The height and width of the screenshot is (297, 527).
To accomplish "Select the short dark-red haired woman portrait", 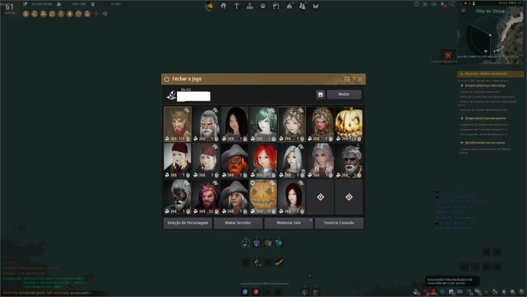I will click(x=292, y=197).
